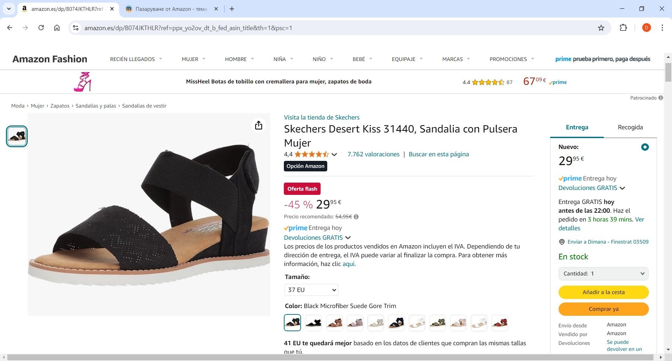Click the Comprar ya button
This screenshot has width=672, height=361.
(x=603, y=309)
